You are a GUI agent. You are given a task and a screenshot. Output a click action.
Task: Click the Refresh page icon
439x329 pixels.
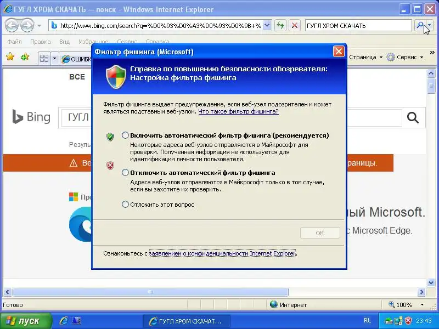coord(280,26)
